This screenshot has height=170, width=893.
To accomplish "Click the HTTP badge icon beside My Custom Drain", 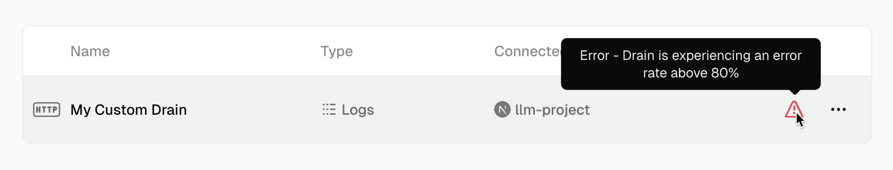I will (x=46, y=110).
